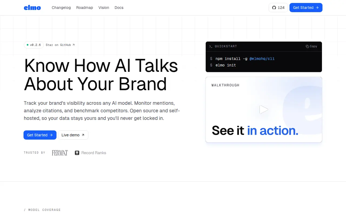Click the Copy icon in Quickstart panel
346x216 pixels.
point(307,46)
